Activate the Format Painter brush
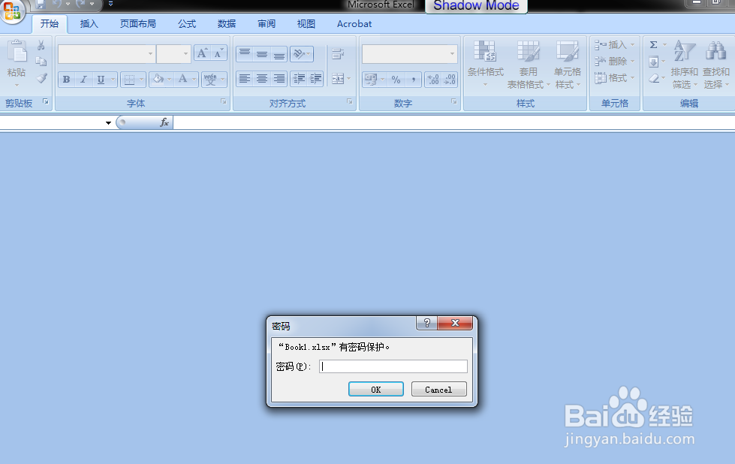Screen dimensions: 735x464 (x=41, y=78)
